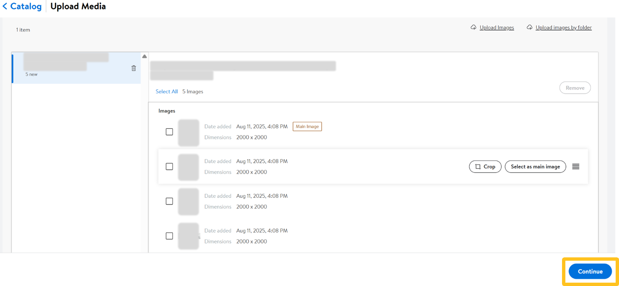Click the drag handle on the second image row
Viewport: 619px width, 286px height.
point(575,167)
